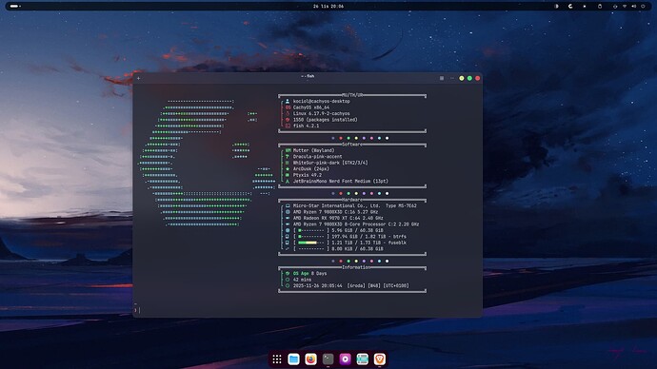The width and height of the screenshot is (657, 369).
Task: Open the volume indicator in top bar
Action: click(x=633, y=7)
